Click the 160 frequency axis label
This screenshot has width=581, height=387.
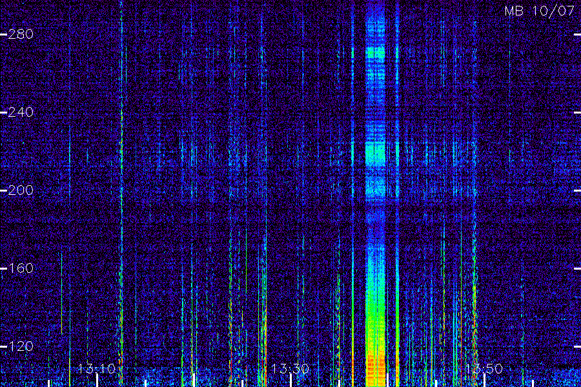click(x=21, y=268)
